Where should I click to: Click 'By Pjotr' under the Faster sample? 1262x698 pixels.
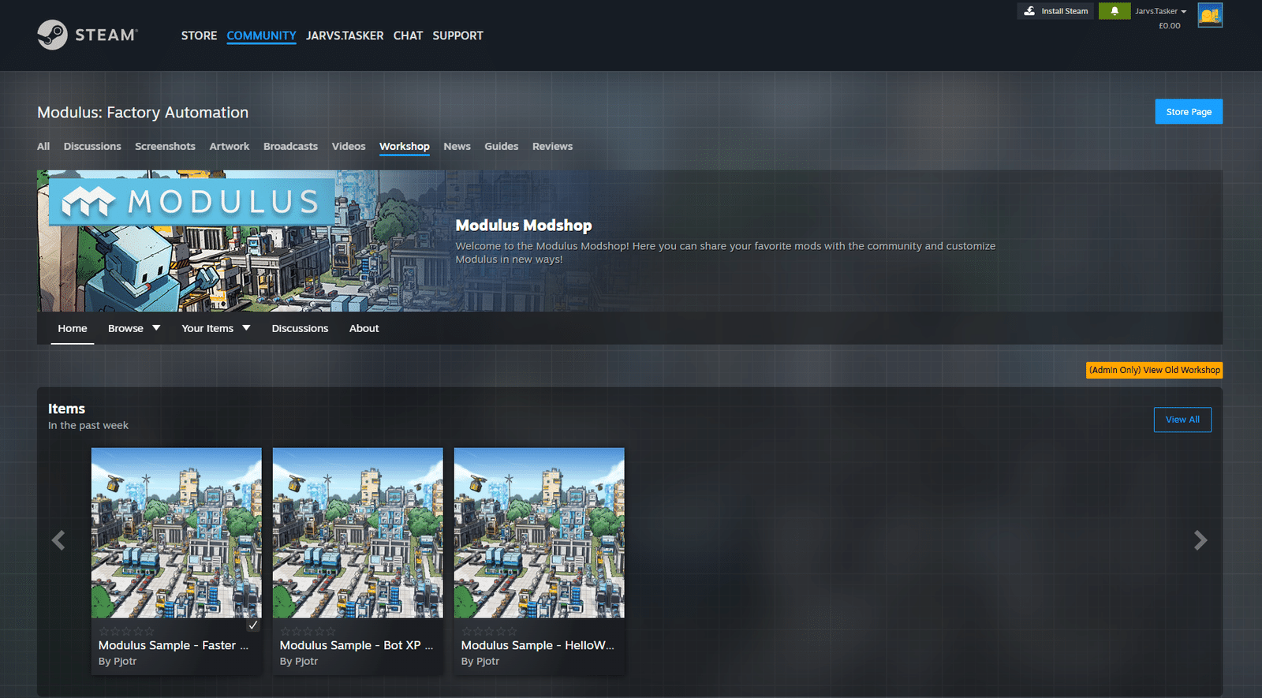(x=118, y=661)
